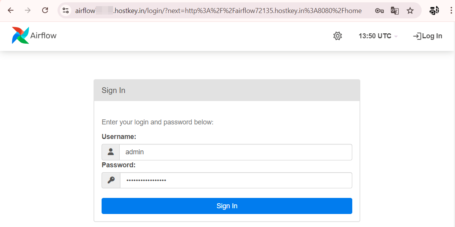Click the user icon beside Username field
Screen dimensions: 455x227
pos(111,152)
